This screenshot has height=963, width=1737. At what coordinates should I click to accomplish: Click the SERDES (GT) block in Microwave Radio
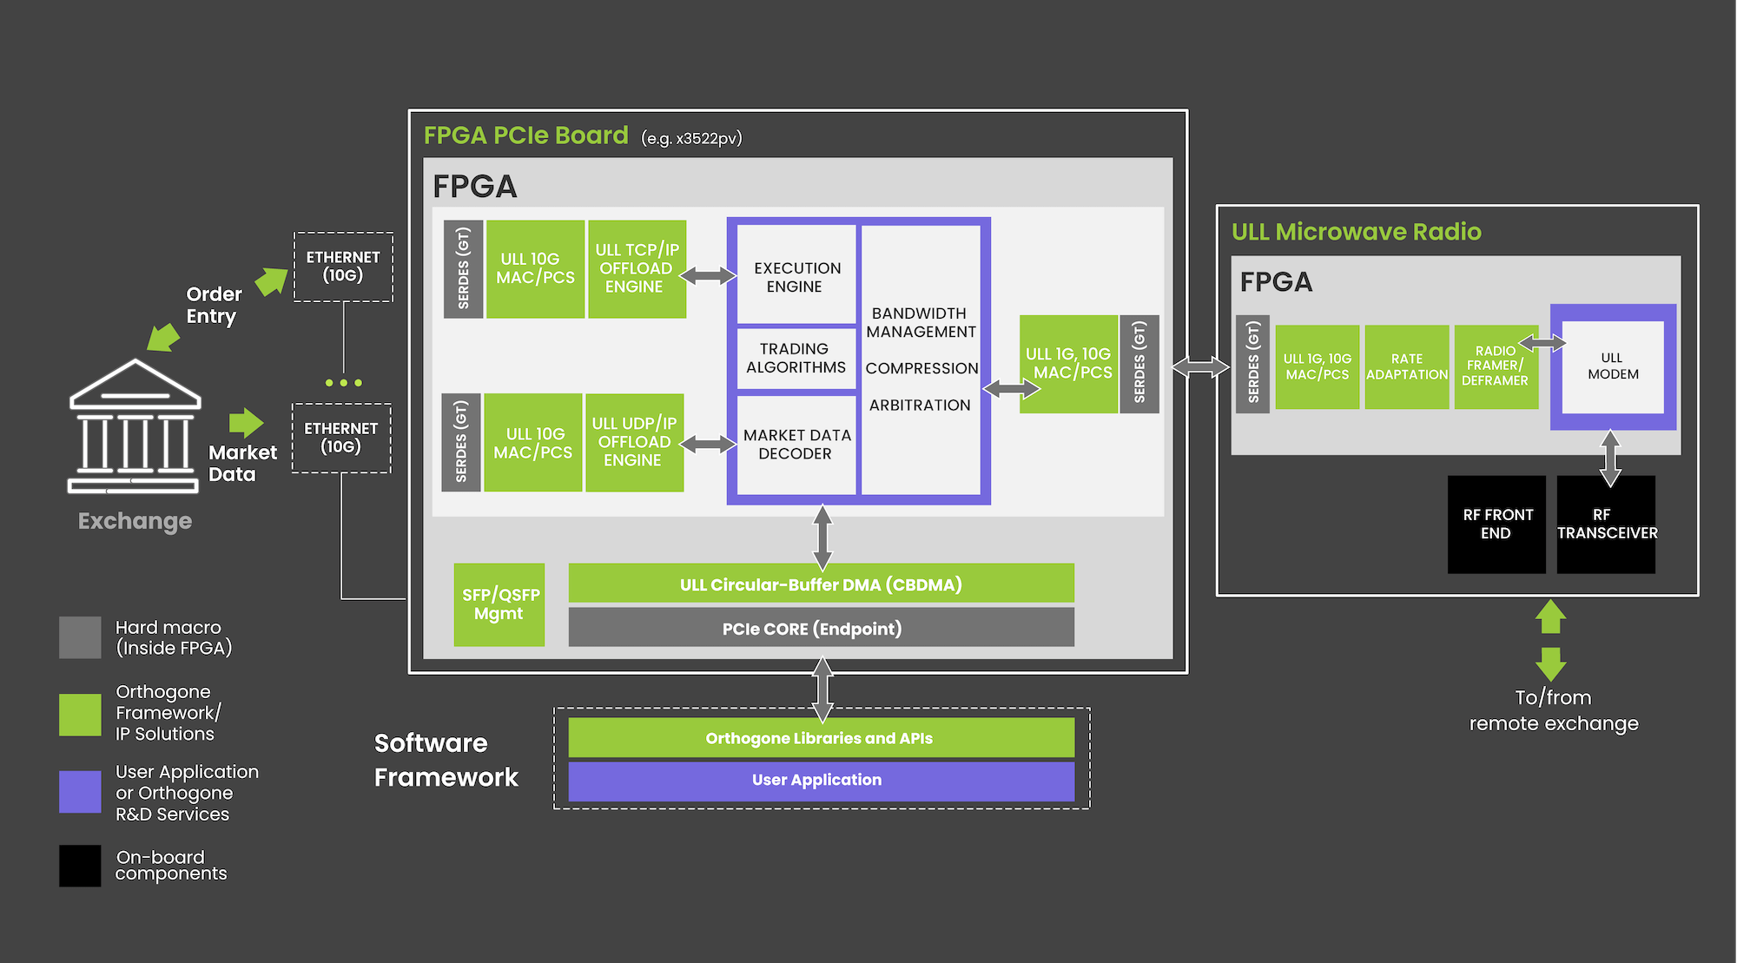pos(1252,364)
